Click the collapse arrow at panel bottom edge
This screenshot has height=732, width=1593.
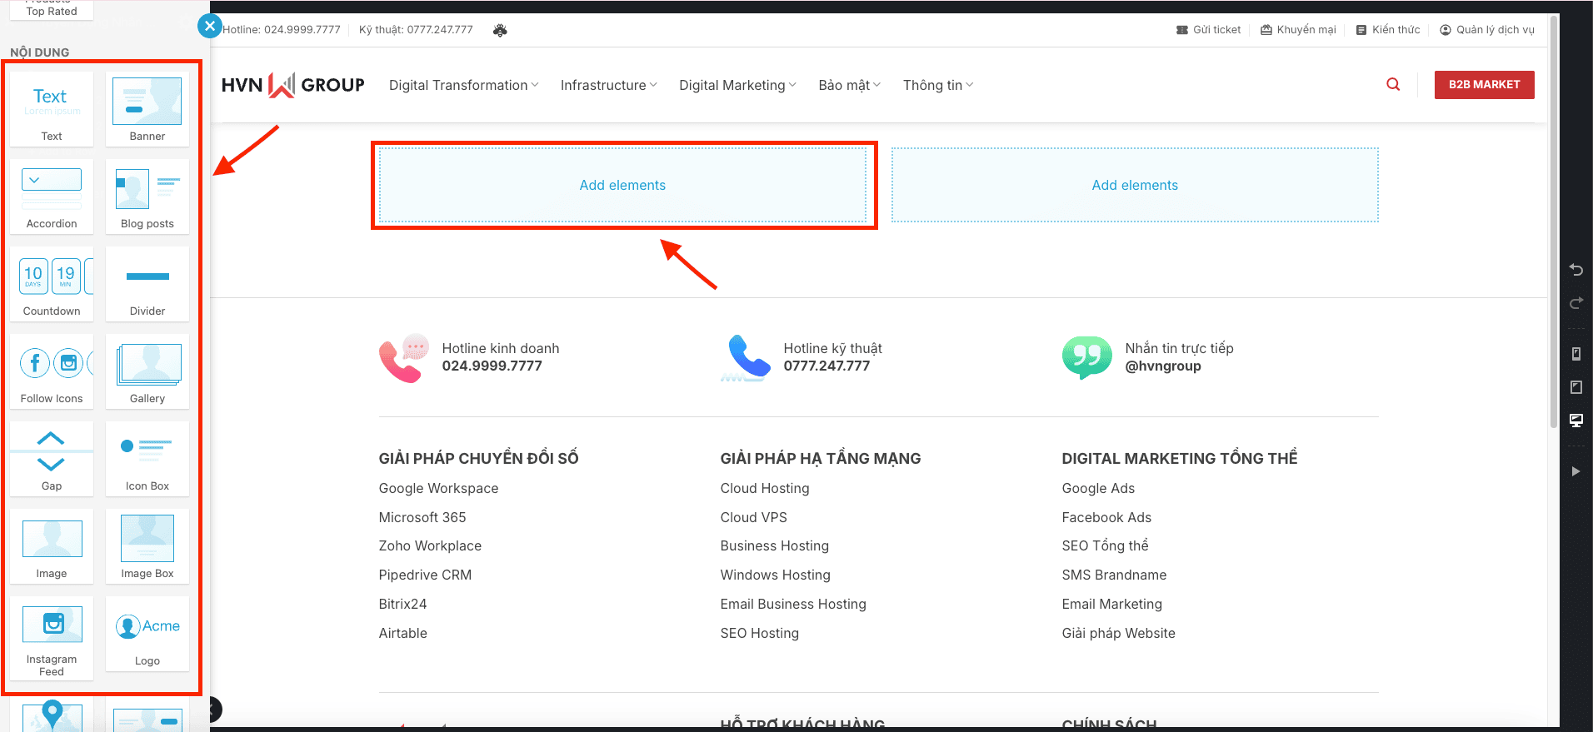tap(215, 710)
